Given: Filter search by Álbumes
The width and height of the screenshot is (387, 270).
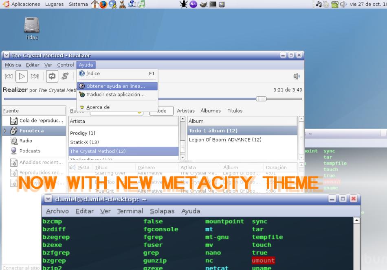Looking at the screenshot, I should [211, 111].
